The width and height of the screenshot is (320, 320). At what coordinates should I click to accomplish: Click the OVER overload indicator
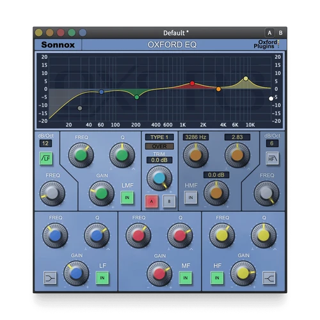159,146
